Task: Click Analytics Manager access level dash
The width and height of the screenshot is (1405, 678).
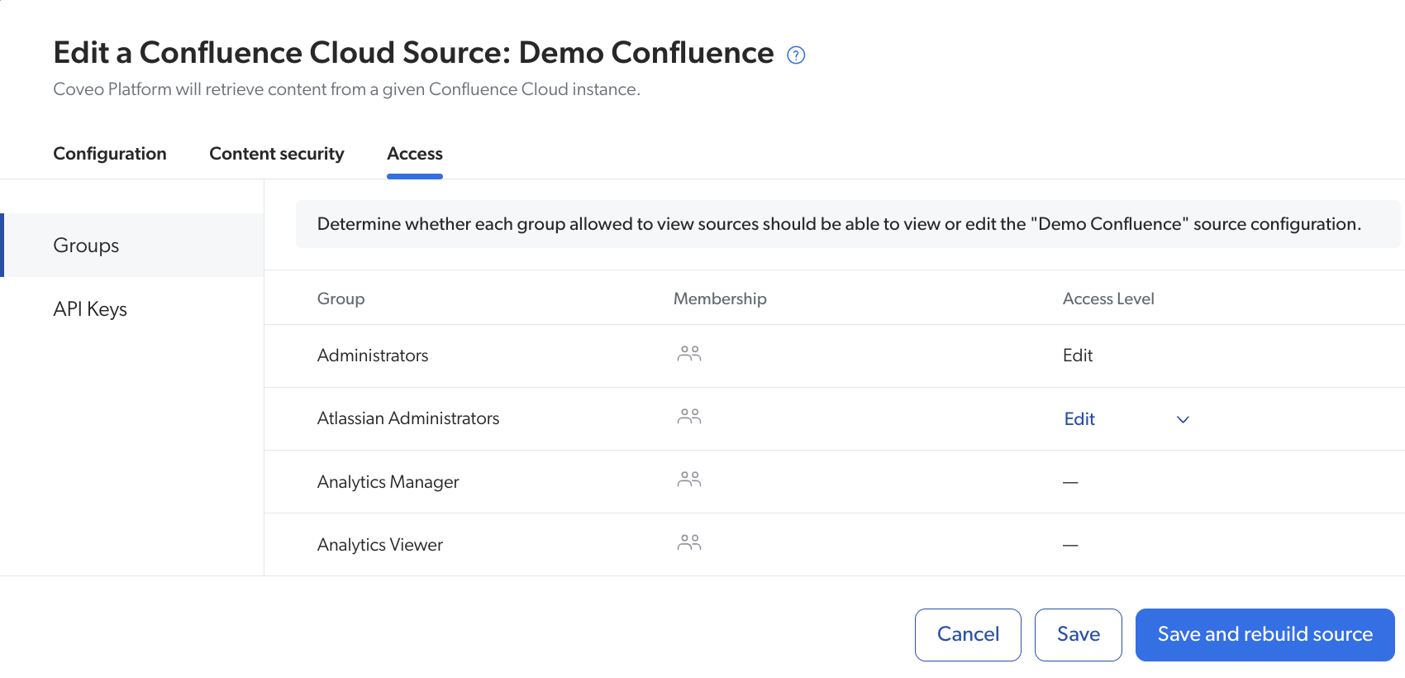Action: click(1070, 482)
